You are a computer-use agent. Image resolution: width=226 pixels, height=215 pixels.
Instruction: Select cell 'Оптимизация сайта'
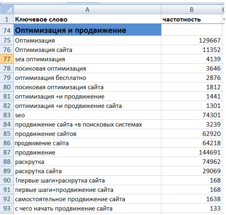[87, 50]
